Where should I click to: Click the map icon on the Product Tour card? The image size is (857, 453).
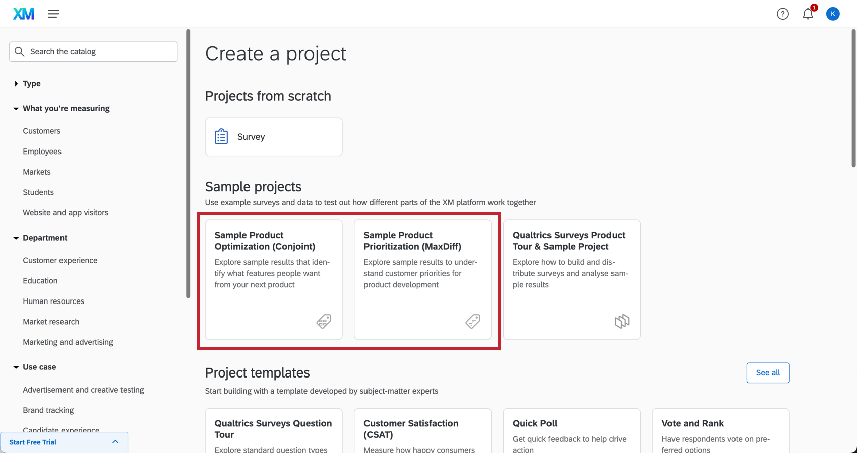pos(622,321)
